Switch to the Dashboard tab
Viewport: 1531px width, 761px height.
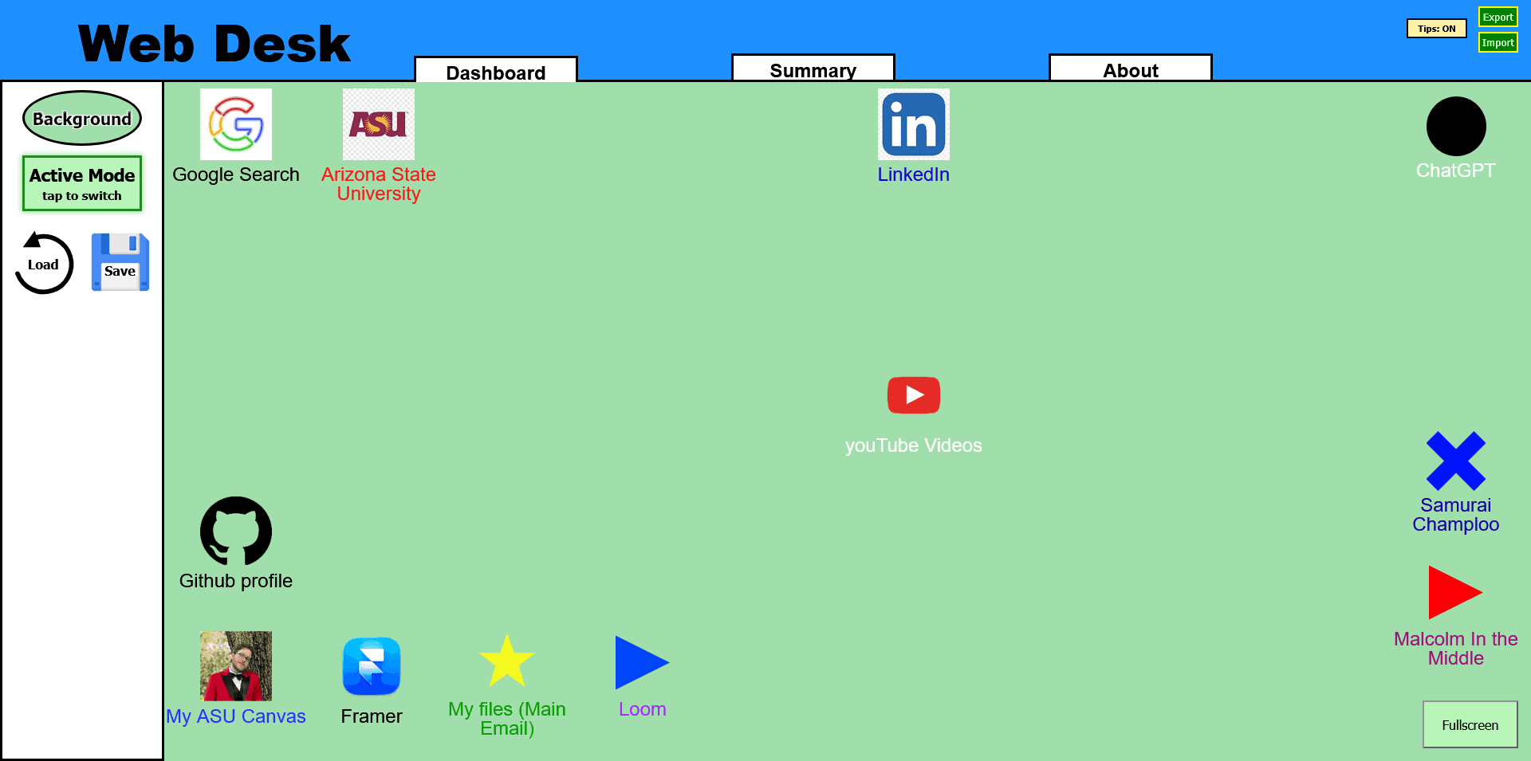[496, 69]
